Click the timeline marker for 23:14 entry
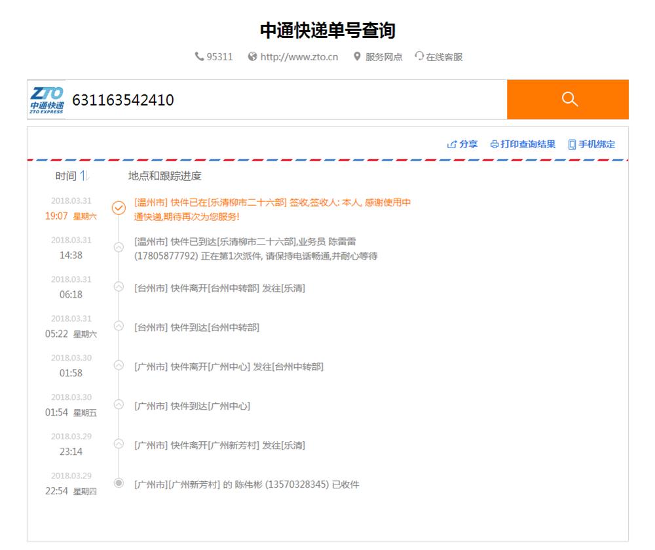Viewport: 655px width, 550px height. (x=119, y=443)
